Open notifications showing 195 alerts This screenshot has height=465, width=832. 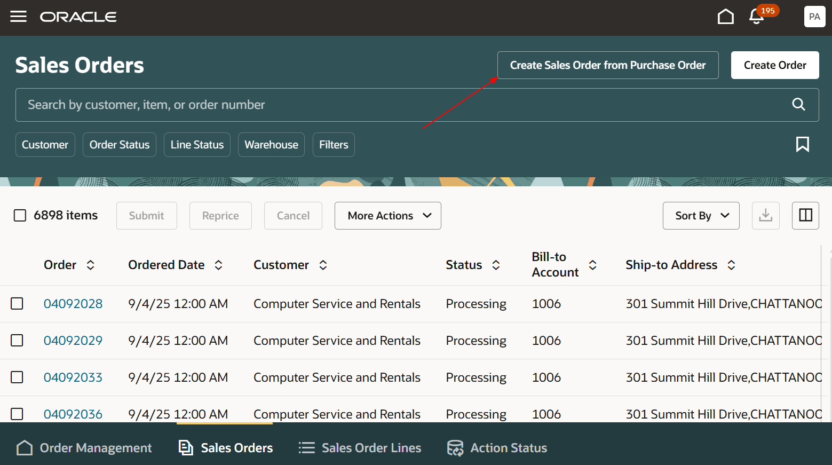[x=756, y=17]
